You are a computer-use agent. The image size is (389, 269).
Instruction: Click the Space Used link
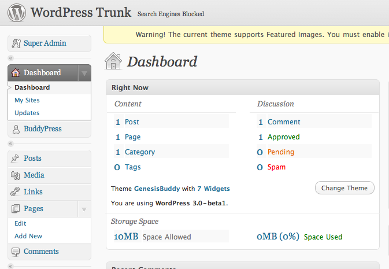(323, 237)
